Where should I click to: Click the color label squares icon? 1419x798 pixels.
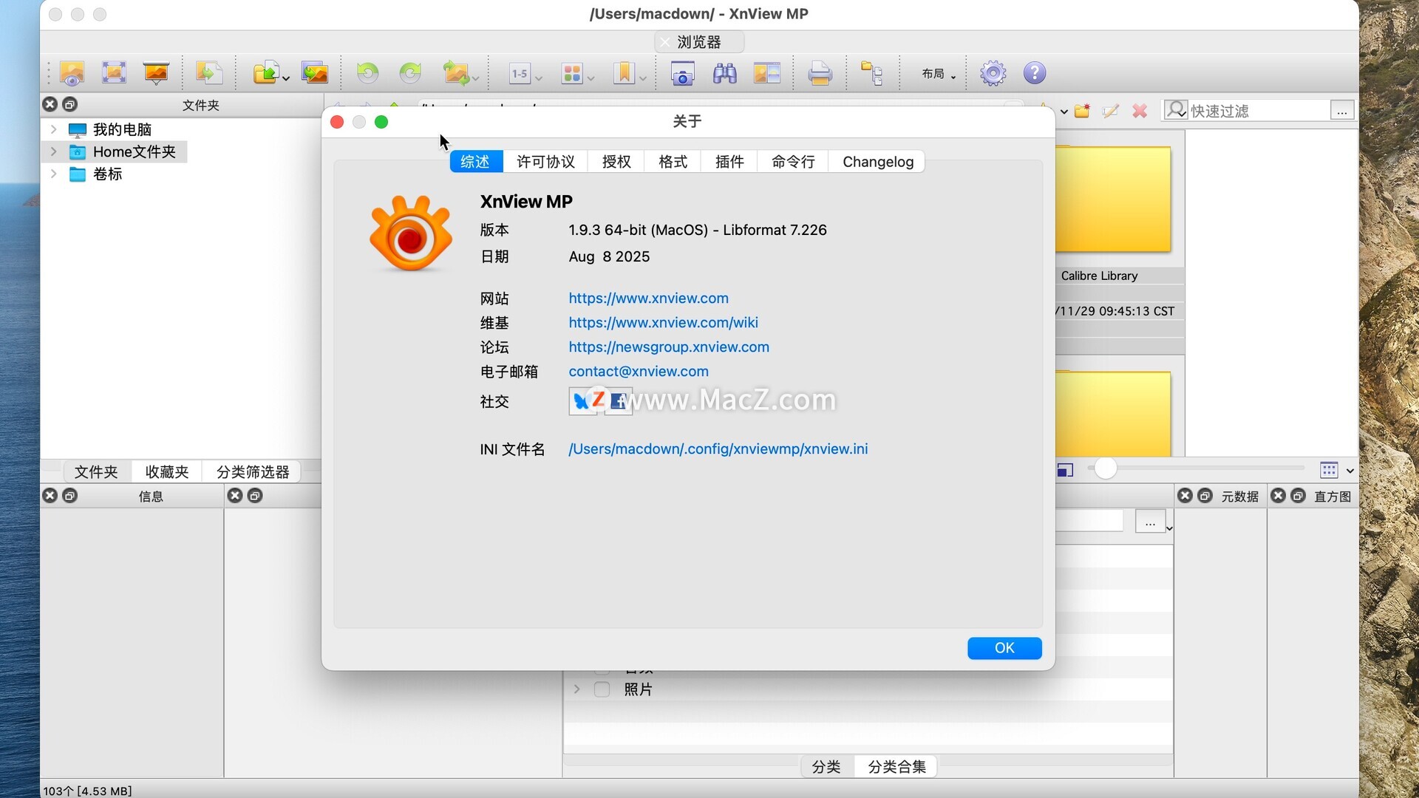coord(572,73)
